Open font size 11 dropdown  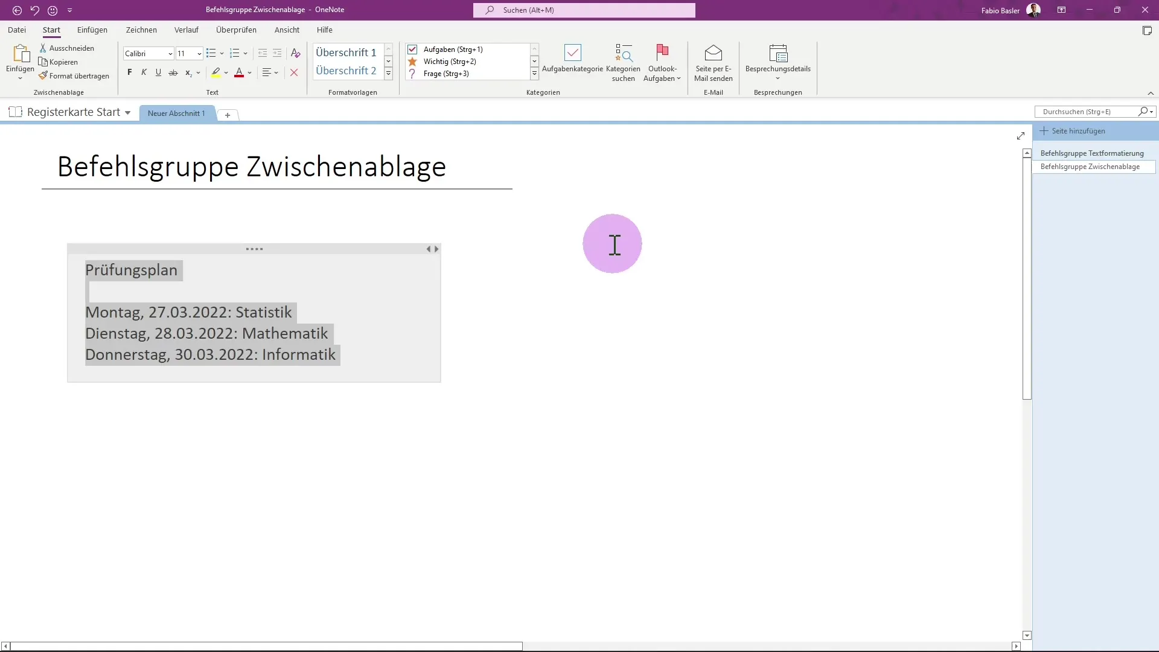(199, 54)
